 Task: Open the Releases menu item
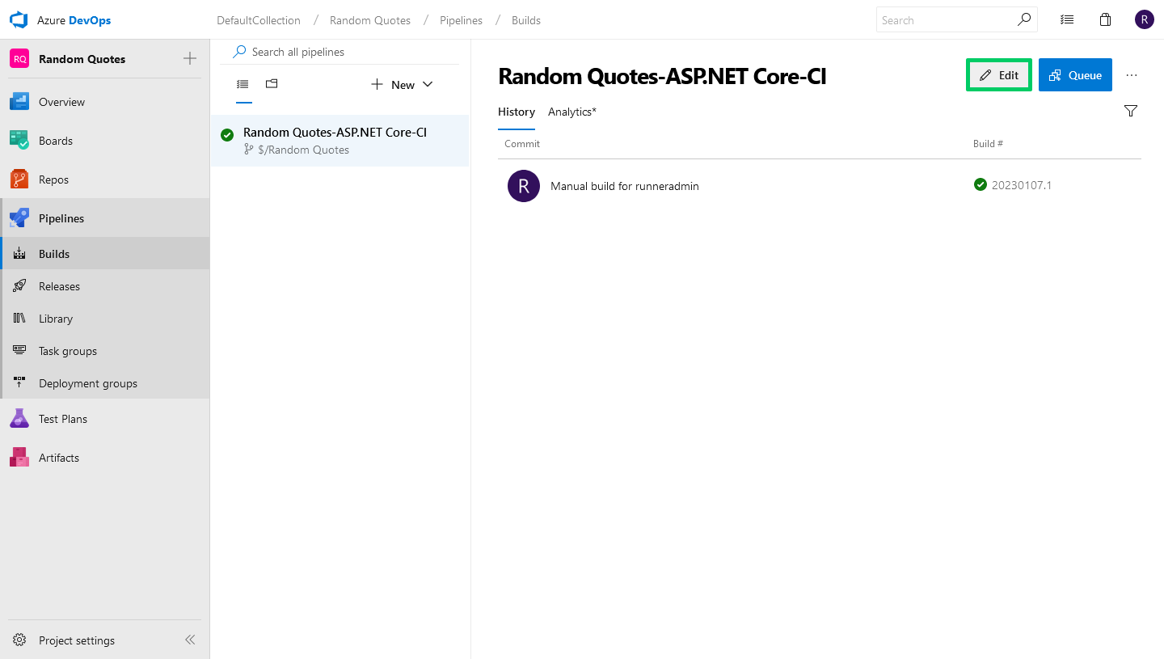tap(105, 286)
